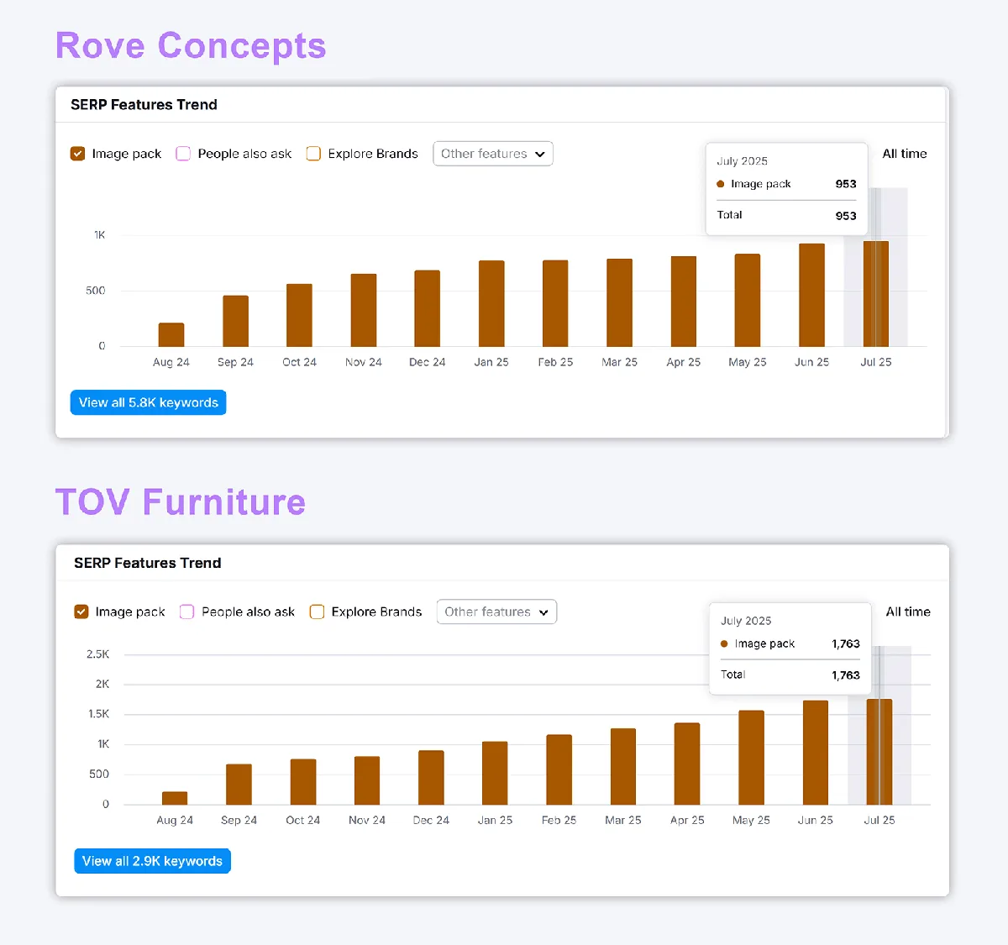Click Jun 25 bar in Rove Concepts chart
This screenshot has height=945, width=1008.
[811, 295]
